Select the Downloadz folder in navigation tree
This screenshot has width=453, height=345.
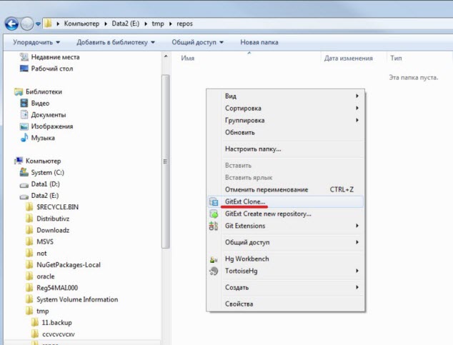tap(56, 230)
